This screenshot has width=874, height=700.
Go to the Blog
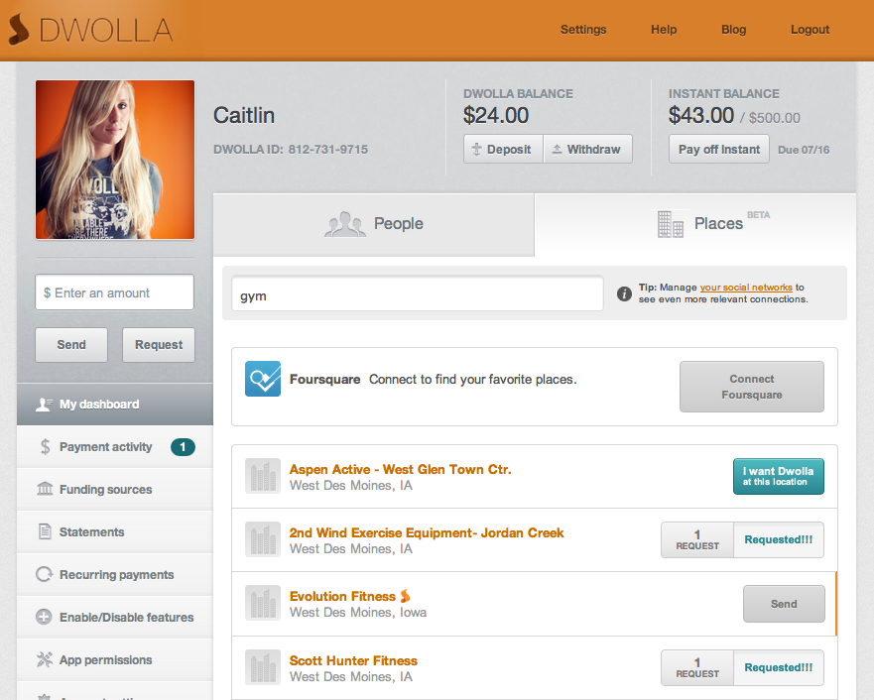point(733,30)
